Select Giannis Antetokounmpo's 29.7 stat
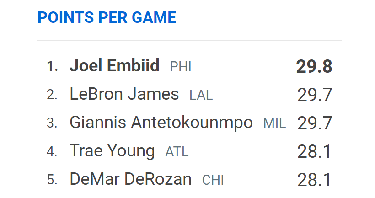Screen dimensions: 375x198 tap(314, 123)
